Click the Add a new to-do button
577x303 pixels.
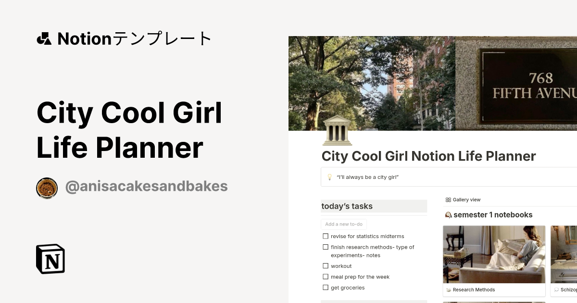click(343, 224)
